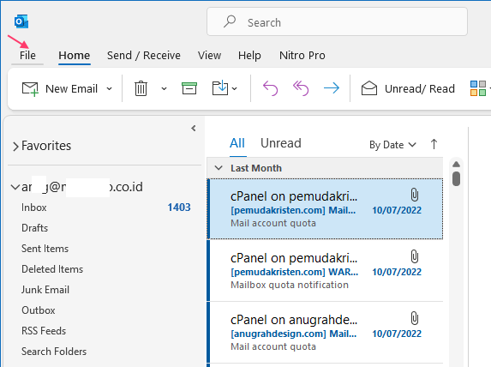This screenshot has height=367, width=491.
Task: Collapse the folder pane with the arrow
Action: pos(194,128)
